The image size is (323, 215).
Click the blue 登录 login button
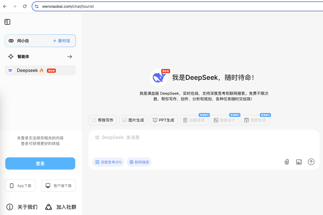point(40,163)
